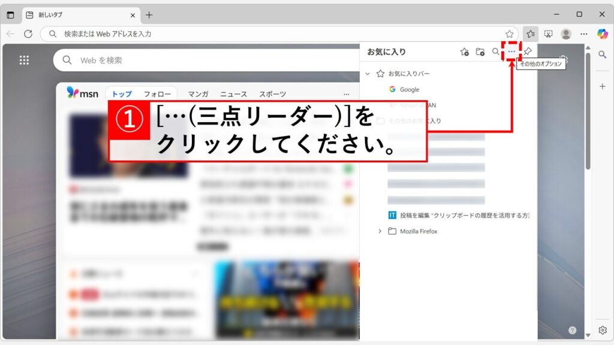
Task: Launch Copilot from toolbar
Action: [x=602, y=34]
